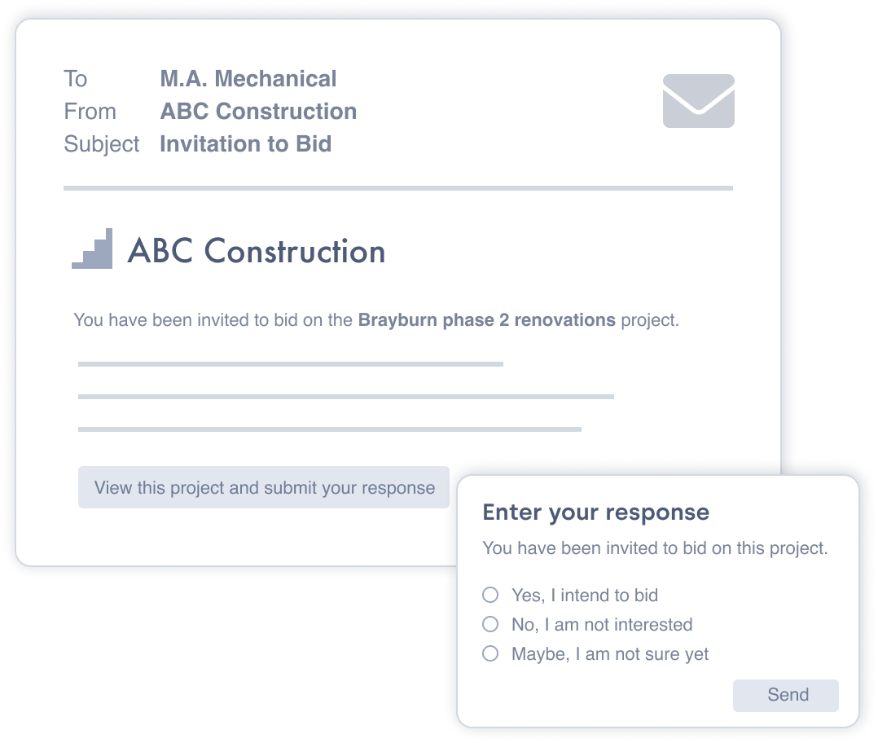The image size is (878, 743).
Task: Click the first placeholder line in email body
Action: pos(290,363)
